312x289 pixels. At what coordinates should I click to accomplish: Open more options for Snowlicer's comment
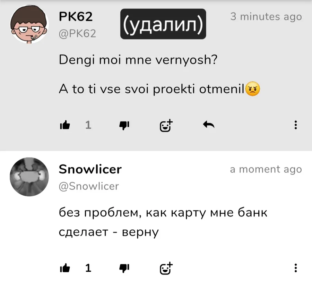pyautogui.click(x=296, y=268)
